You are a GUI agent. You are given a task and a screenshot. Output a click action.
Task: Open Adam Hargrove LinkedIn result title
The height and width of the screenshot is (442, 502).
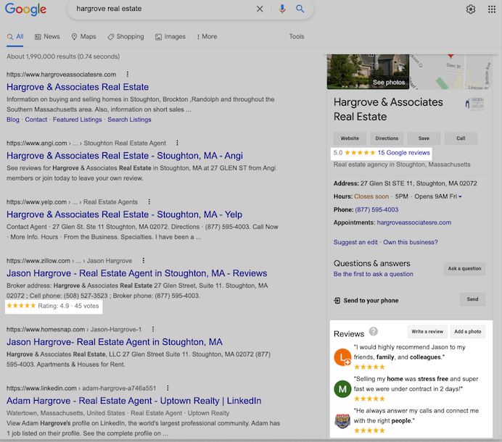coord(133,401)
